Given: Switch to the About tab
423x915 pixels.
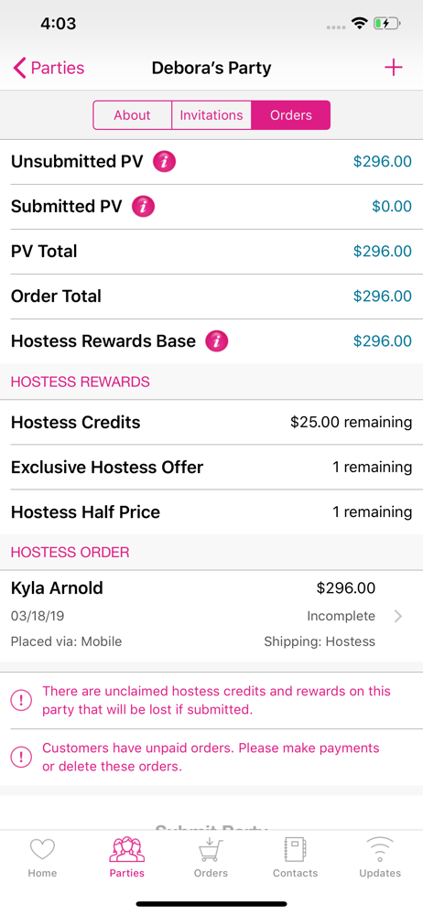Looking at the screenshot, I should point(132,115).
